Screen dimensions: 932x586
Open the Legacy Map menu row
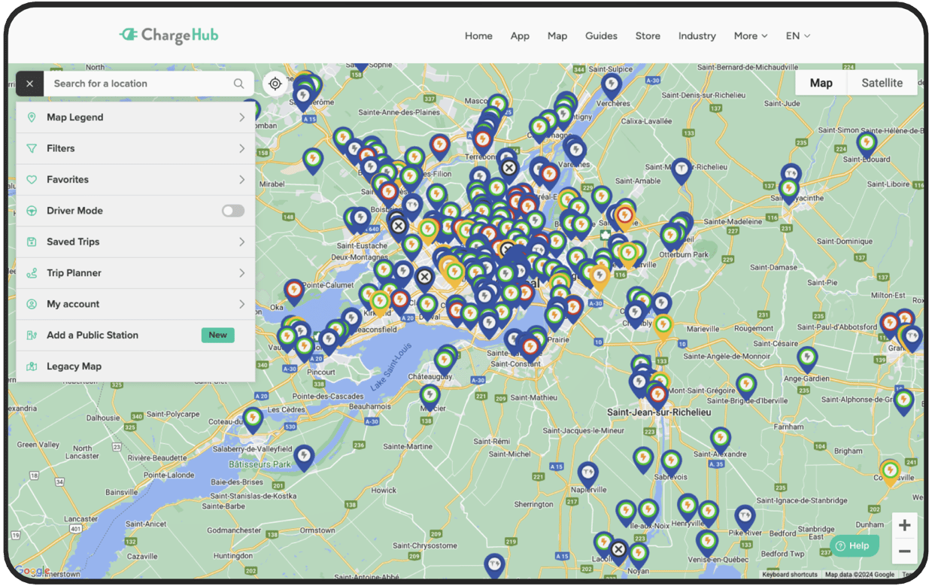point(135,366)
